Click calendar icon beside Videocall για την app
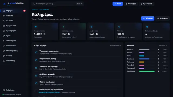 coord(36,68)
